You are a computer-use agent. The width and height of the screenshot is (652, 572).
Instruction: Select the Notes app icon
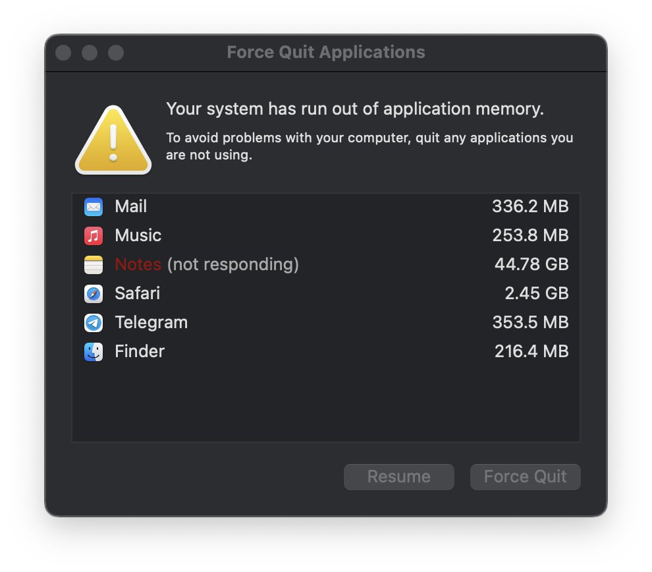pos(94,265)
